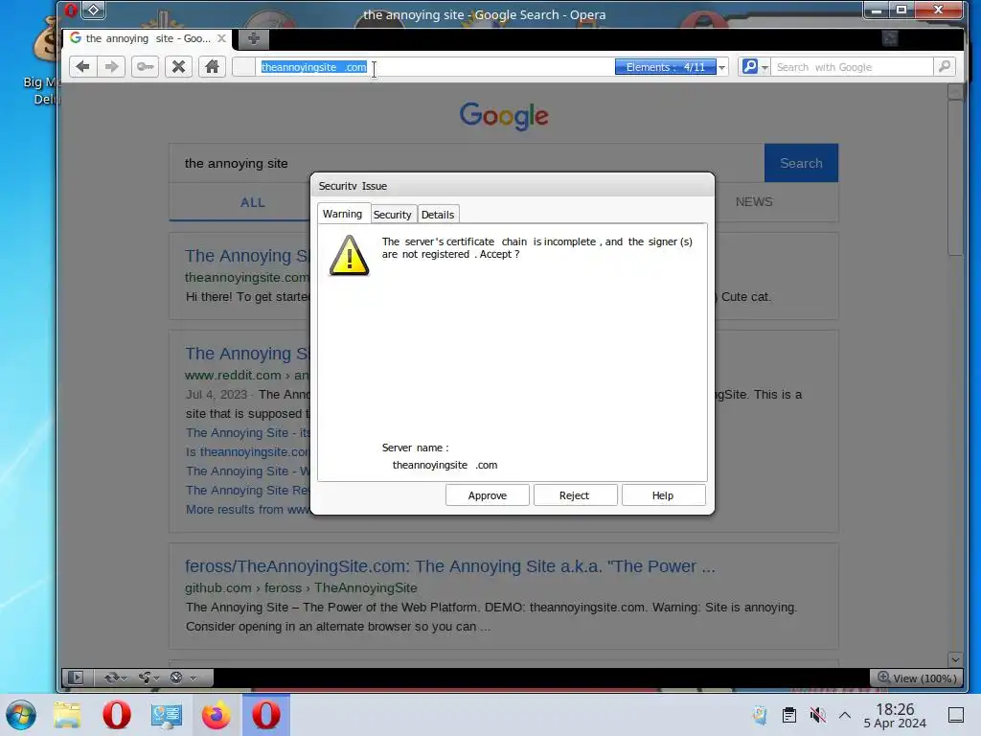This screenshot has height=736, width=981.
Task: Open the feross/TheAnnoyingSite.com GitHub result
Action: pos(450,565)
